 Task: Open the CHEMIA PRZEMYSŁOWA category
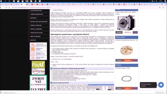pos(39,14)
